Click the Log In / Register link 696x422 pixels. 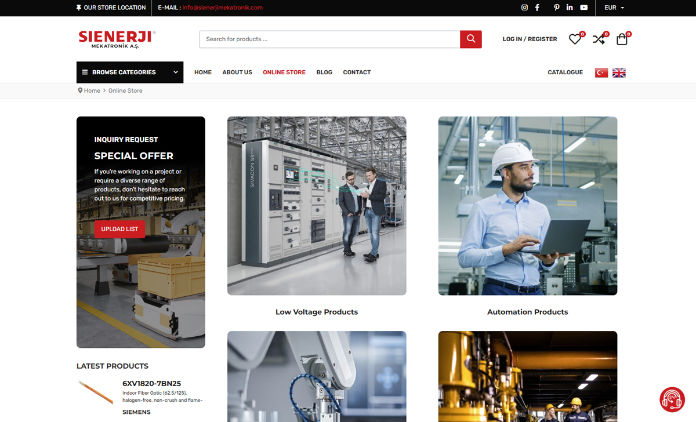click(530, 39)
